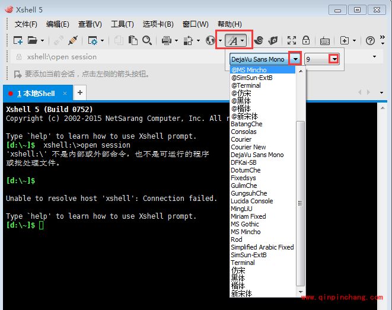
Task: Click the greyed Copy icon
Action: pyautogui.click(x=119, y=40)
